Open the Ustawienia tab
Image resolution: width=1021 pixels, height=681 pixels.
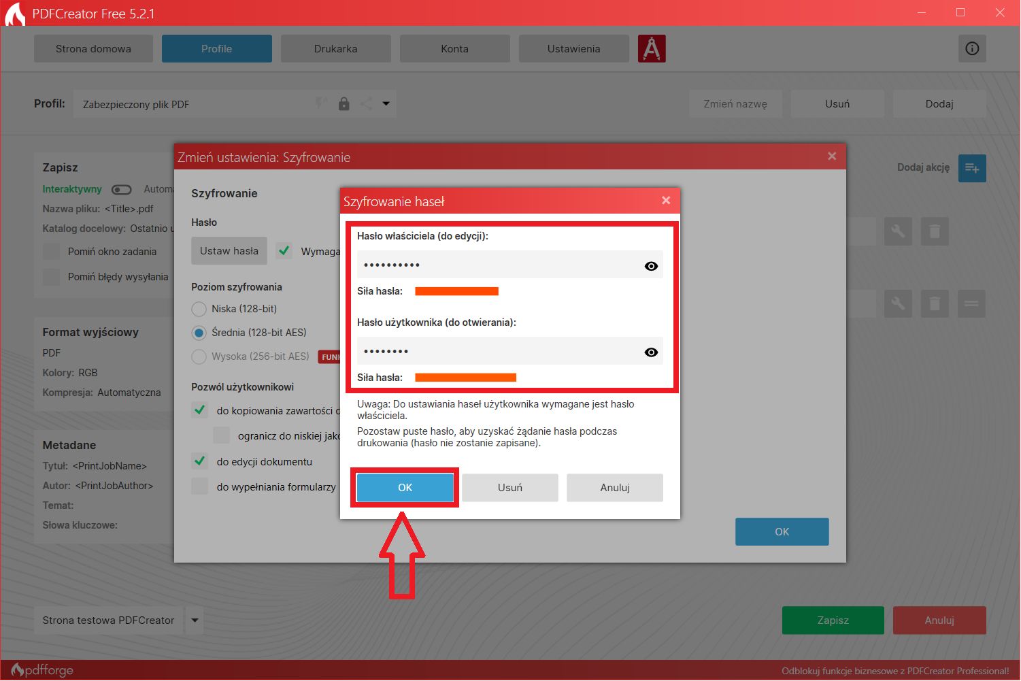(x=573, y=48)
